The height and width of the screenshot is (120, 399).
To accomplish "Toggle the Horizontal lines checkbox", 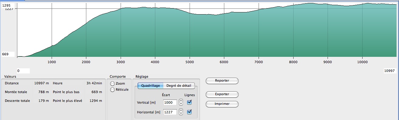I will pos(190,112).
